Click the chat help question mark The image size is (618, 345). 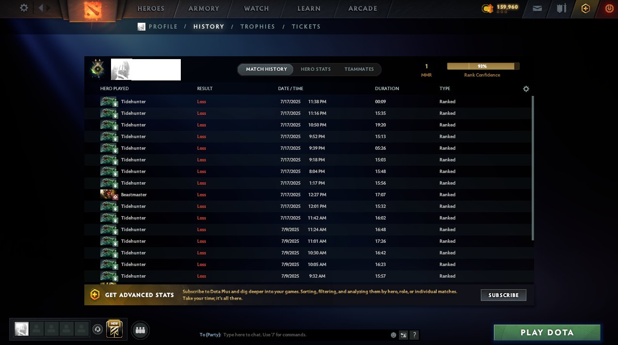tap(414, 335)
